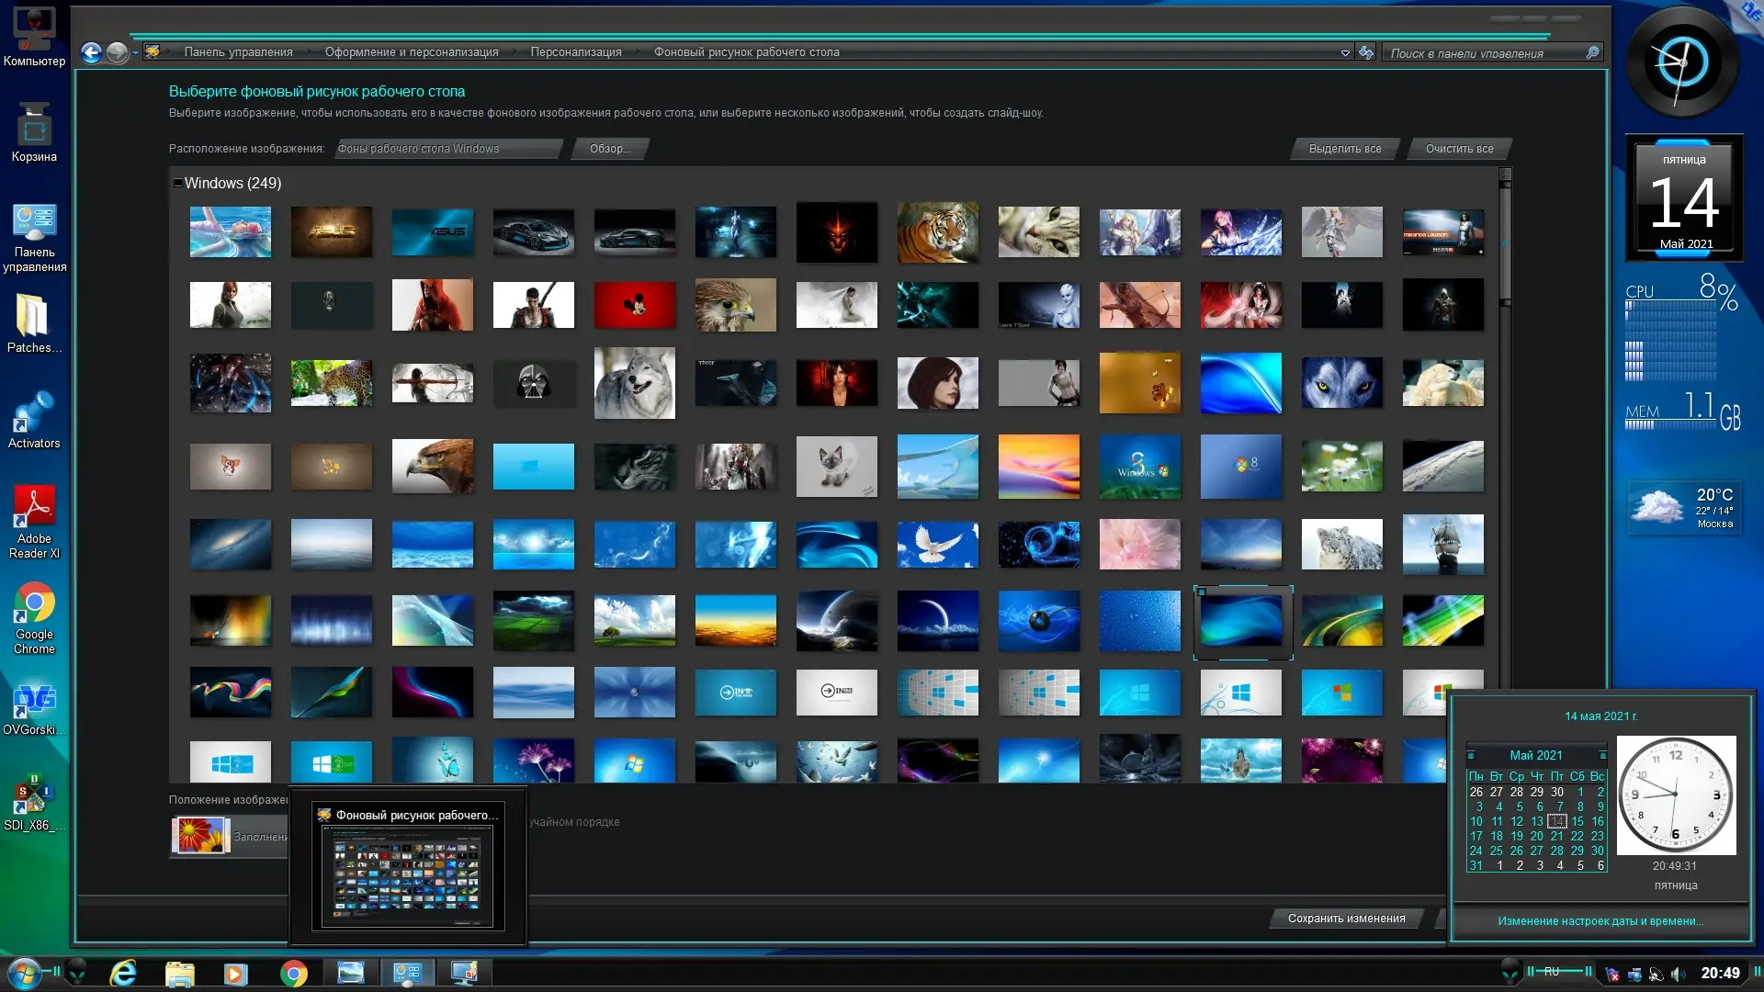Screen dimensions: 1764x992
Task: Click the search magnifier icon
Action: click(x=1592, y=52)
